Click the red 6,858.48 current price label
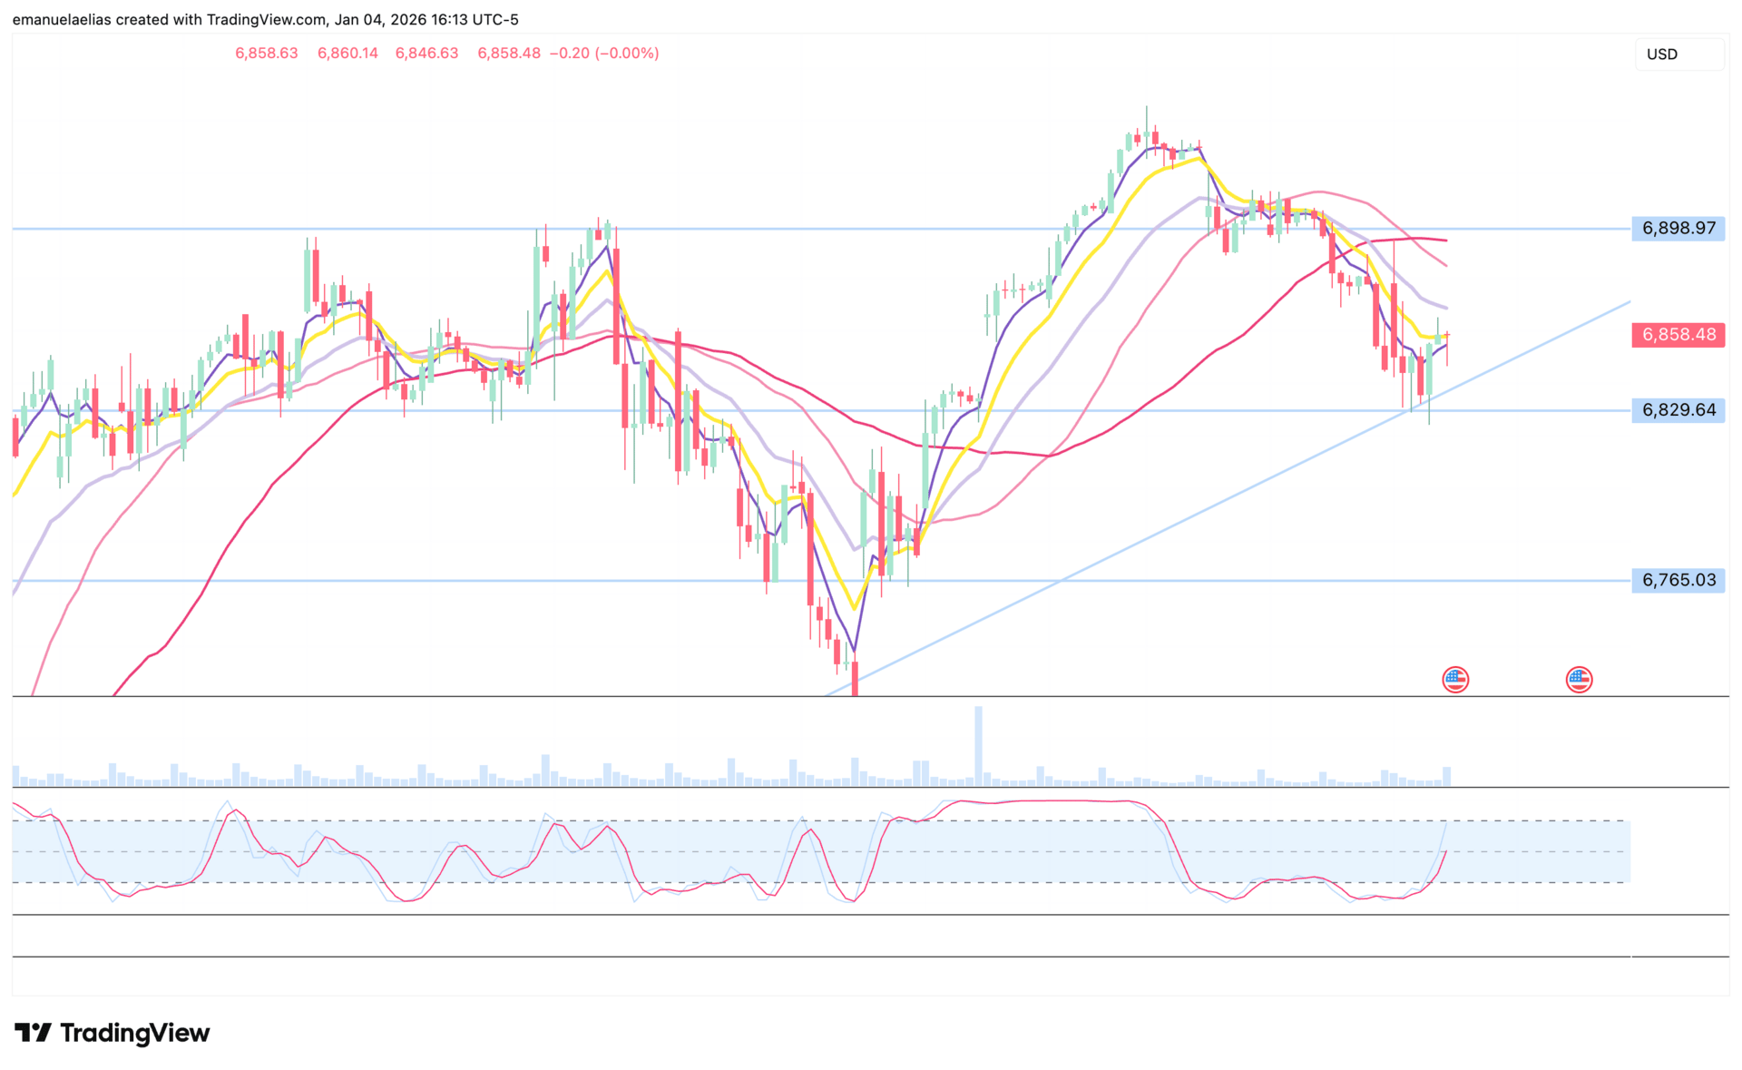 (1678, 335)
